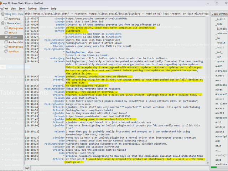Screen dimensions: 228x171
Task: Select the Libera.Chat server node
Action: (13, 23)
